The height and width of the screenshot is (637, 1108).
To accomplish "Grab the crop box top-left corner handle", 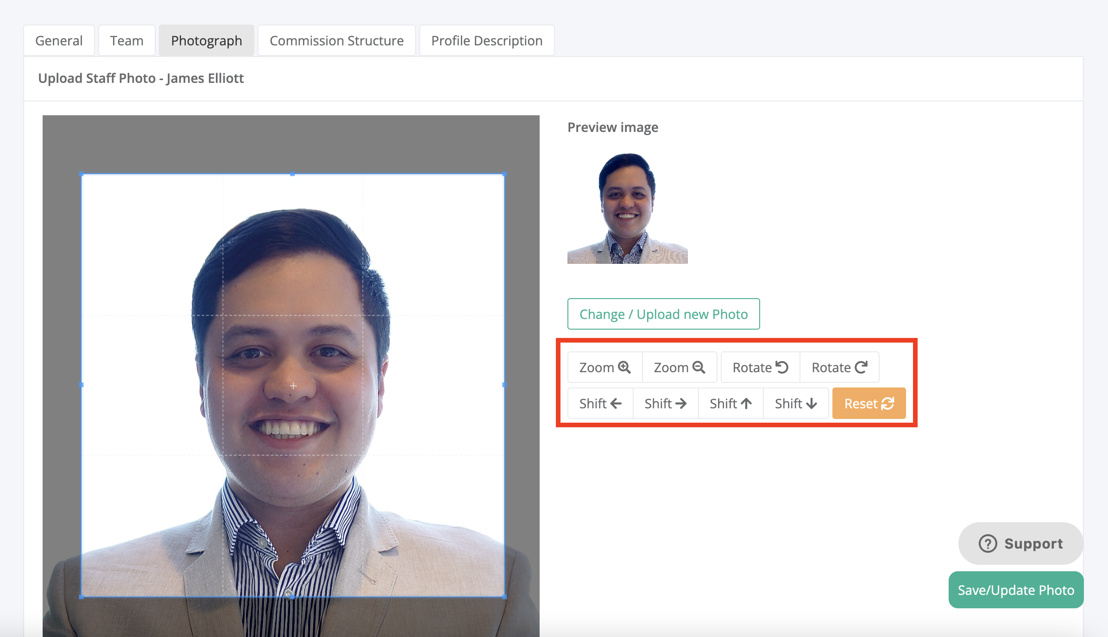I will (82, 174).
